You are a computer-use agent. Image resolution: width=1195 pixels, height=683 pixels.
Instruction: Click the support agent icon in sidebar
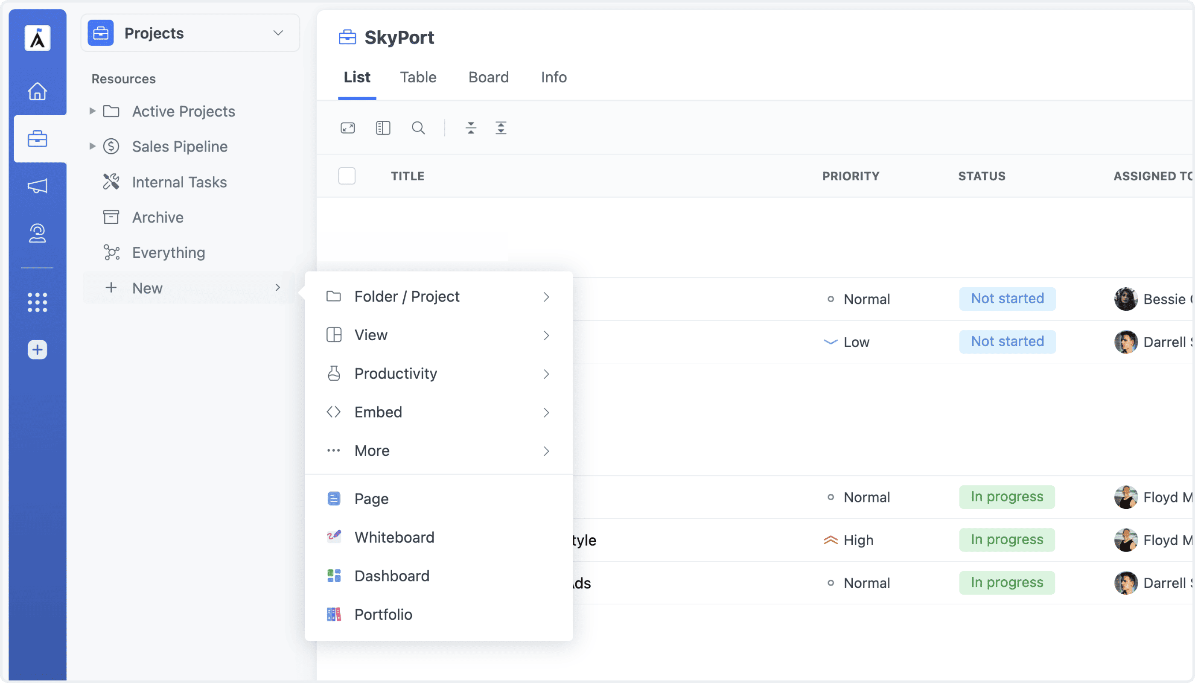38,233
